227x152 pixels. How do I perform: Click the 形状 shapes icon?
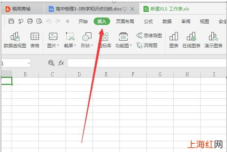tap(87, 37)
